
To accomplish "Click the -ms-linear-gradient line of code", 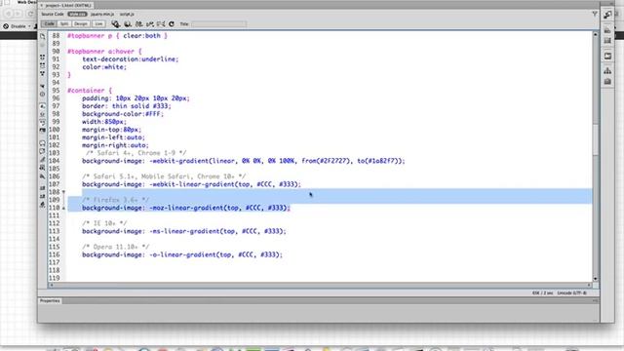I will tap(184, 231).
